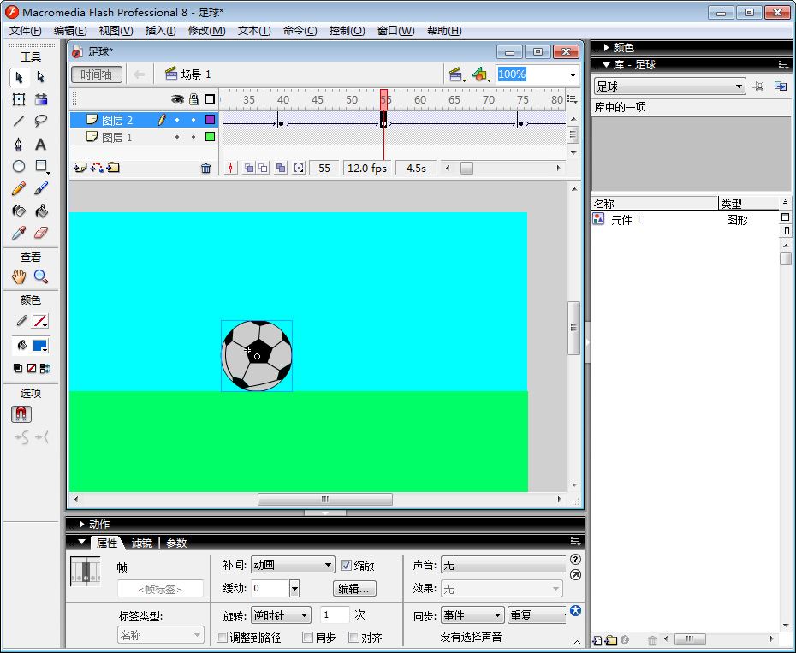Click the 时间轴 timeline button
The width and height of the screenshot is (796, 653).
[97, 74]
